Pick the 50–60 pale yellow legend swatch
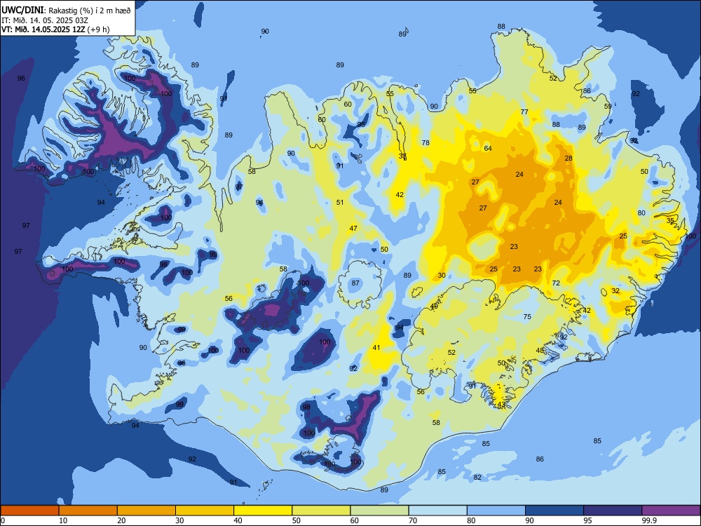701x526 pixels. click(321, 511)
